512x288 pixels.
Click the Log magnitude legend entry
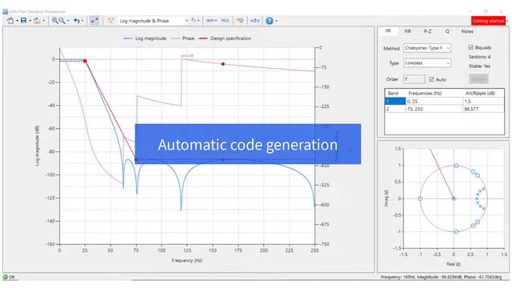click(145, 38)
